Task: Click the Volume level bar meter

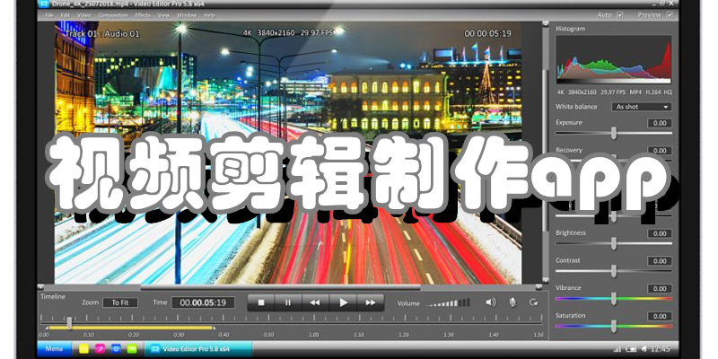Action: [x=448, y=302]
